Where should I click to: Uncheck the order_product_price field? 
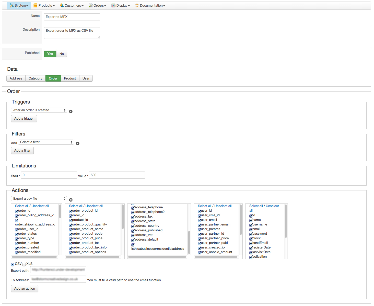tap(71, 239)
